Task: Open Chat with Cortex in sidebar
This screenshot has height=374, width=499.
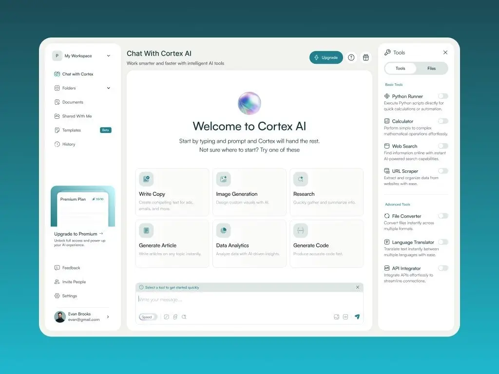Action: (74, 74)
